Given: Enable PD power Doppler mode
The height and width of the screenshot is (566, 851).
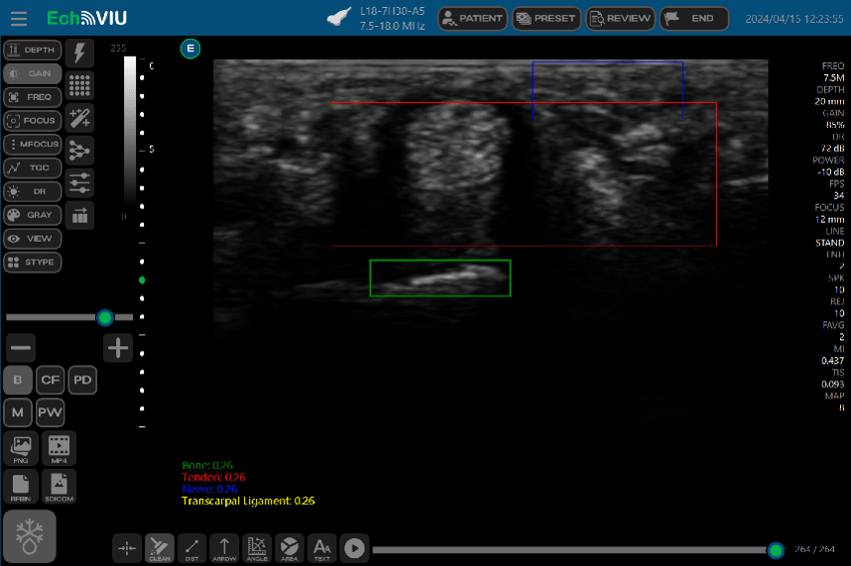Looking at the screenshot, I should [83, 380].
